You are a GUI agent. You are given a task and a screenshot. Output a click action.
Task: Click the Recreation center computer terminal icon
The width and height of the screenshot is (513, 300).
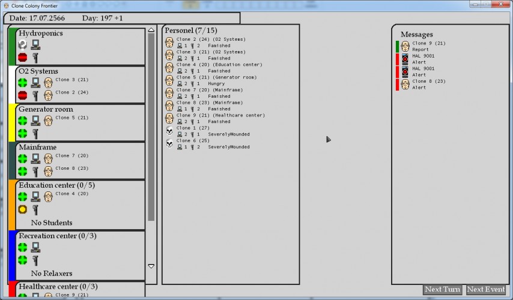(x=35, y=248)
